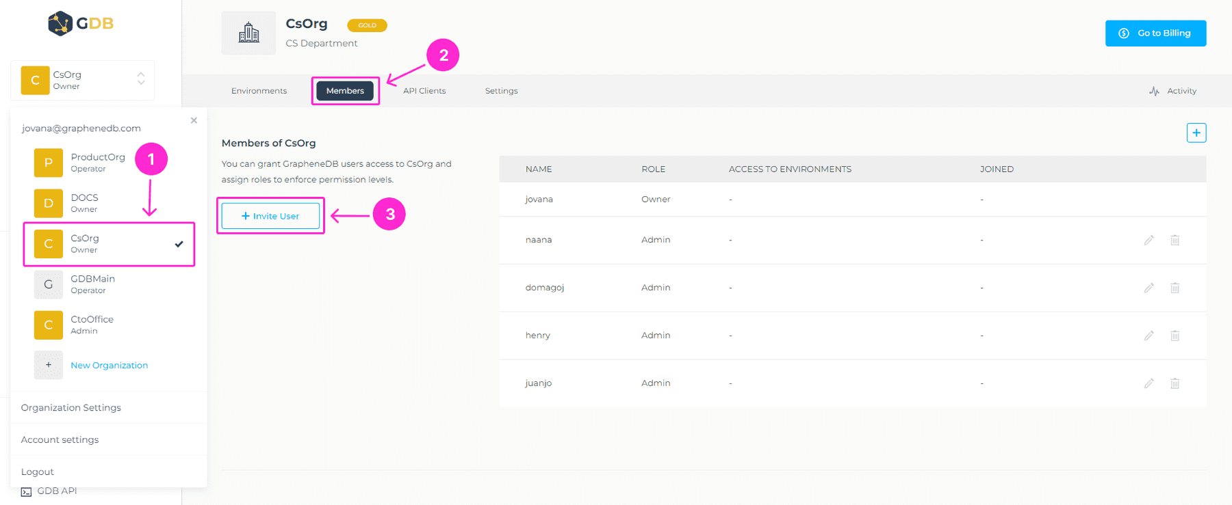
Task: Open Organization Settings
Action: click(71, 408)
